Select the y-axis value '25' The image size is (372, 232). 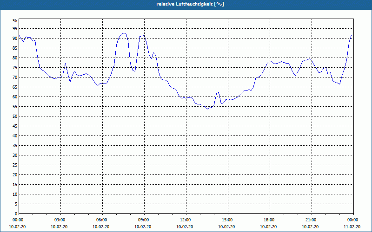pyautogui.click(x=15, y=165)
